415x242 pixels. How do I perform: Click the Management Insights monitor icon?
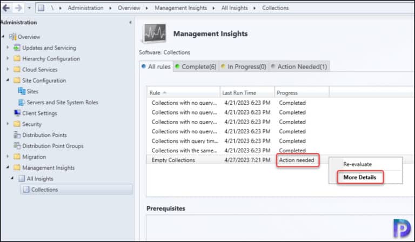tap(155, 33)
